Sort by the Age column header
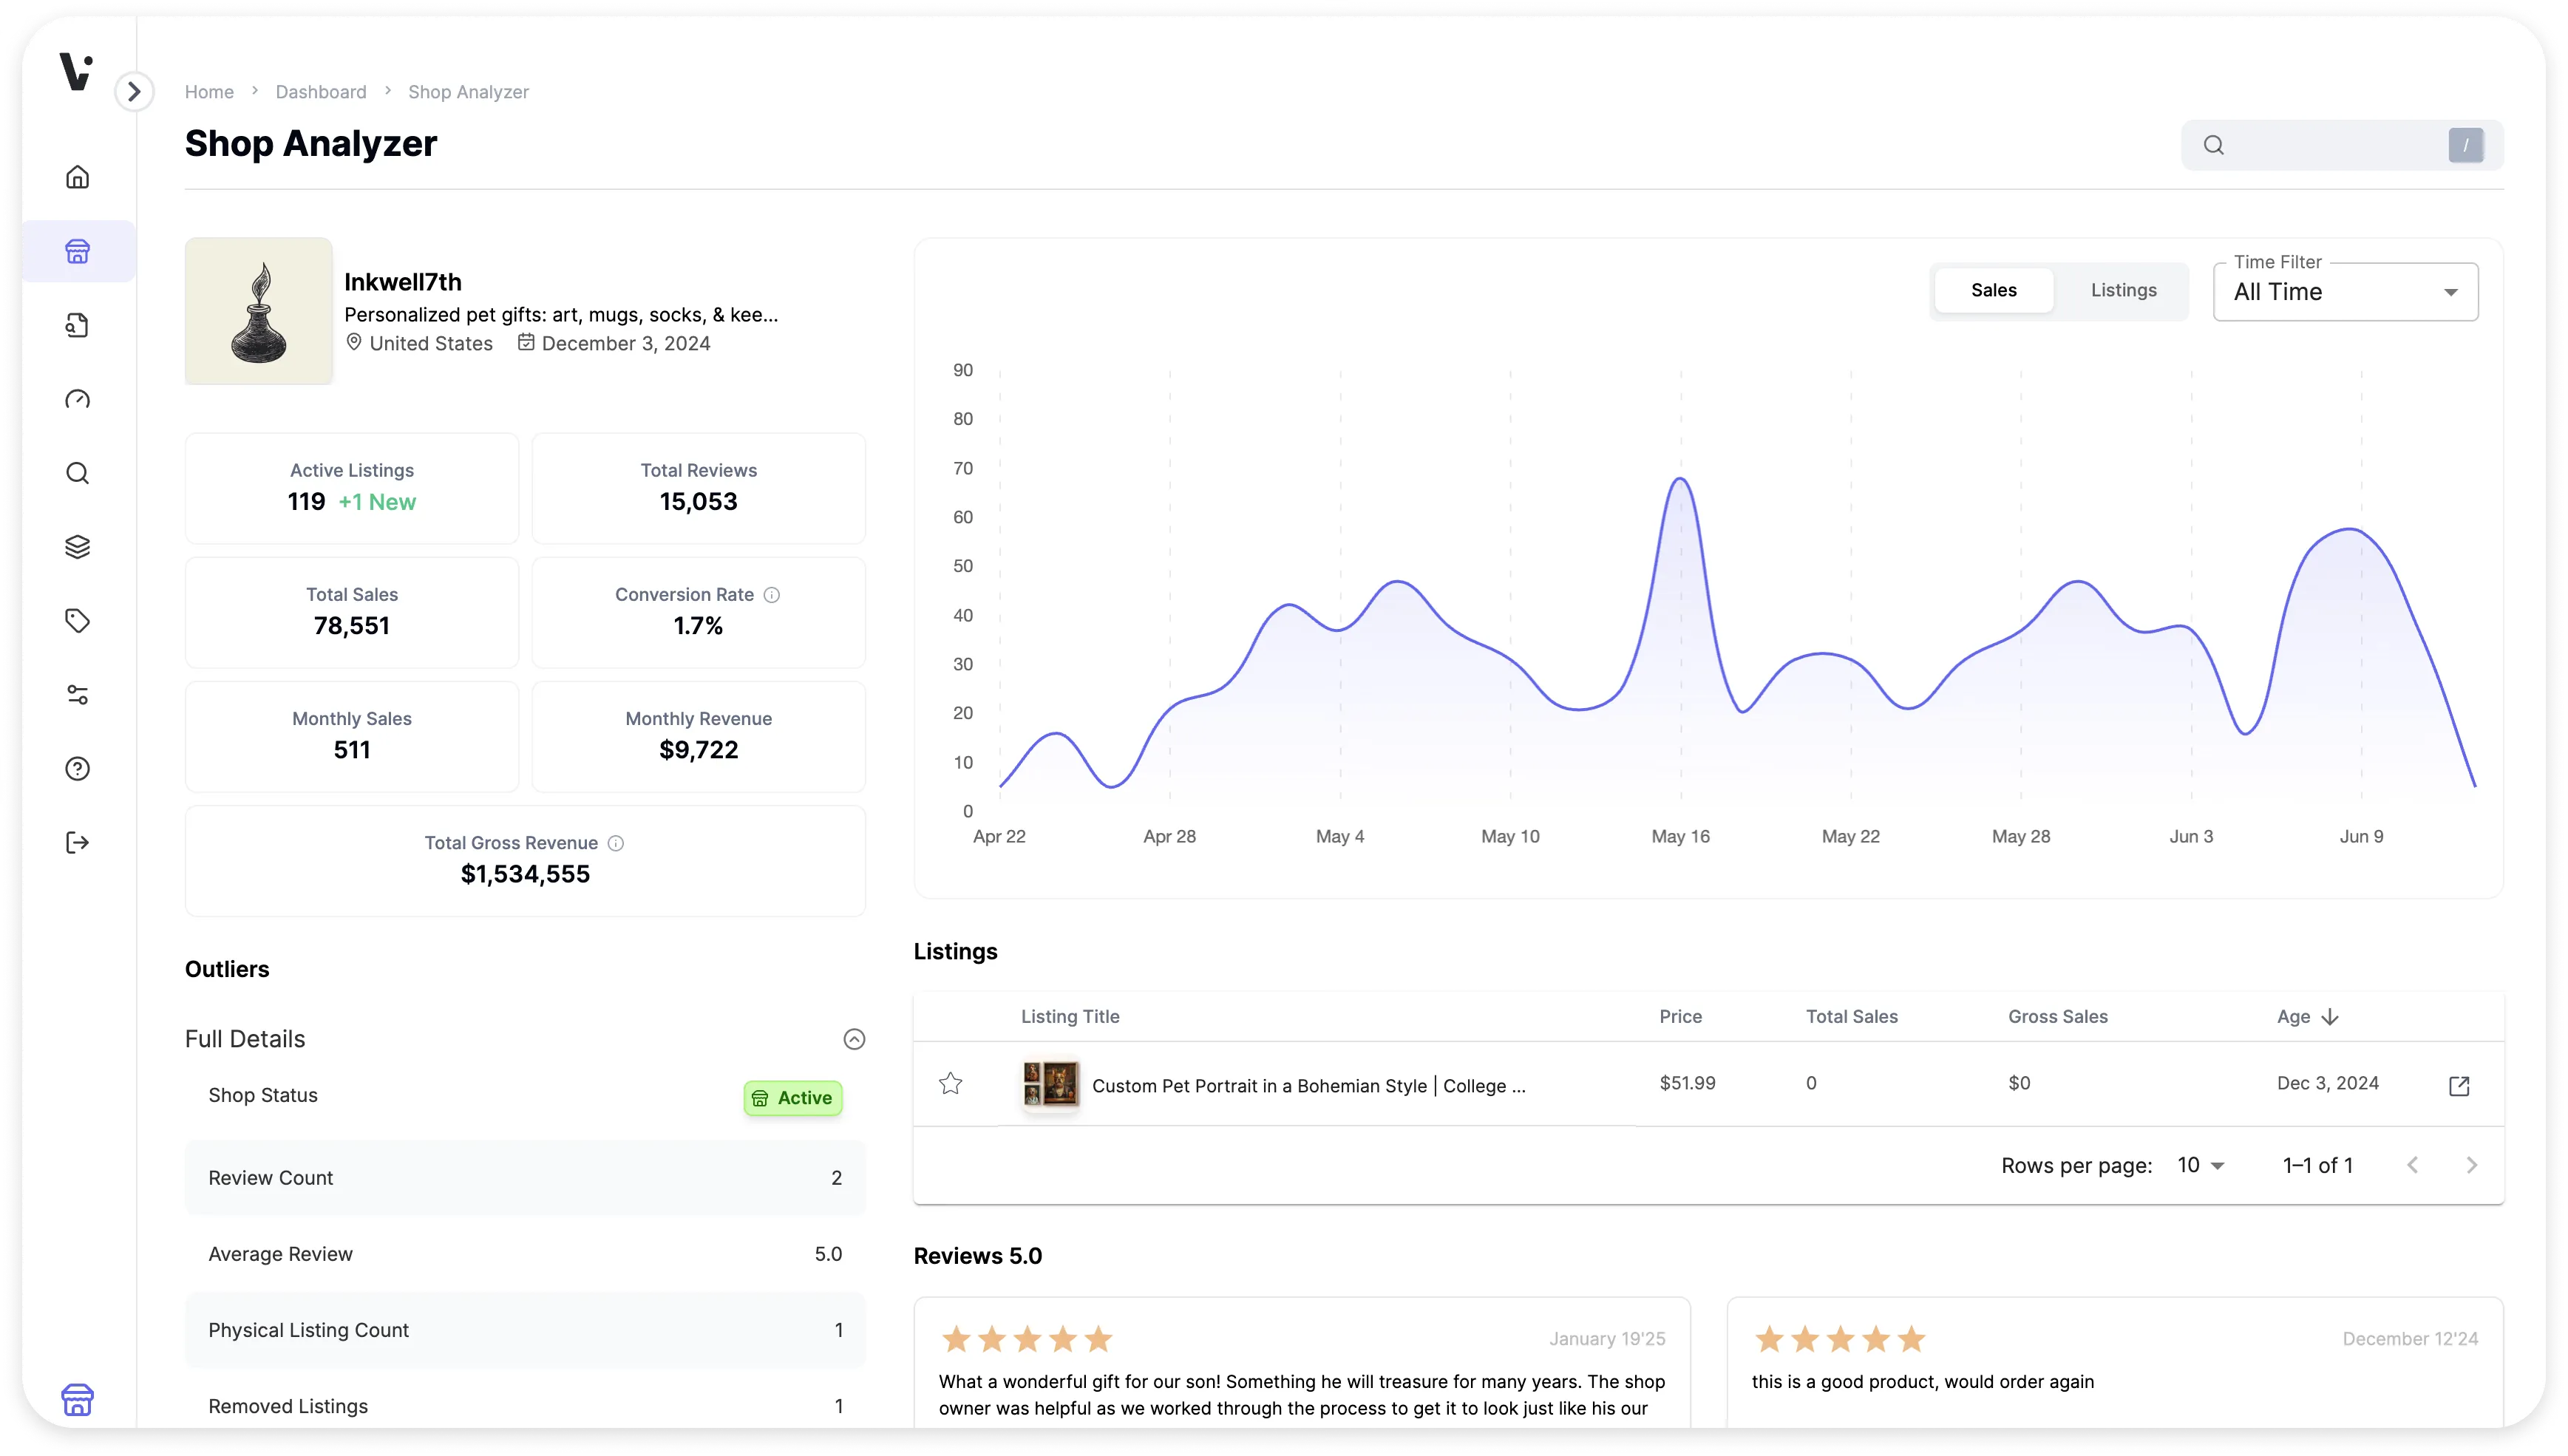Image resolution: width=2568 pixels, height=1456 pixels. pos(2308,1017)
